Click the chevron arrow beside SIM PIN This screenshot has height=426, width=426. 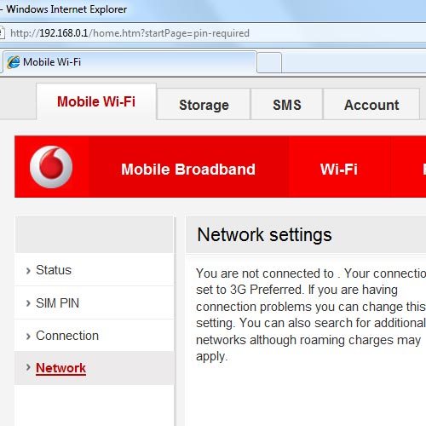coord(28,303)
